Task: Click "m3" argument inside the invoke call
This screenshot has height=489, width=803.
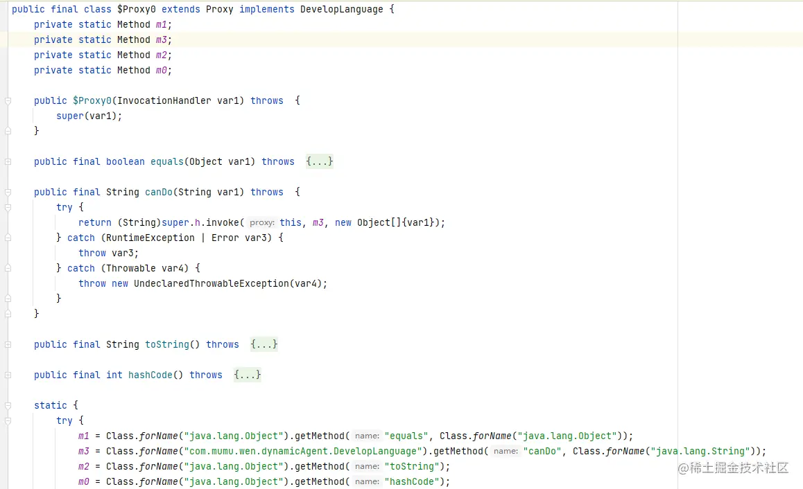Action: pos(318,222)
